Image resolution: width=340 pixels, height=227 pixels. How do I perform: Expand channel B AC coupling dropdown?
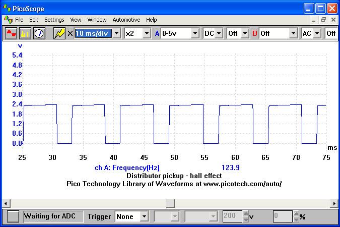click(317, 33)
